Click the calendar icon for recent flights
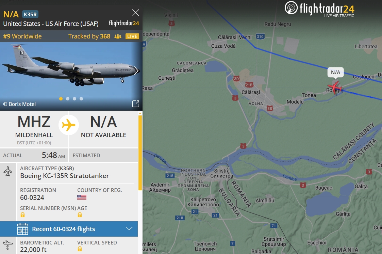 click(x=23, y=229)
